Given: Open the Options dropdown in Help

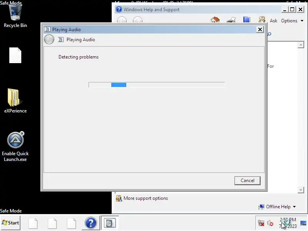Looking at the screenshot, I should click(x=292, y=21).
